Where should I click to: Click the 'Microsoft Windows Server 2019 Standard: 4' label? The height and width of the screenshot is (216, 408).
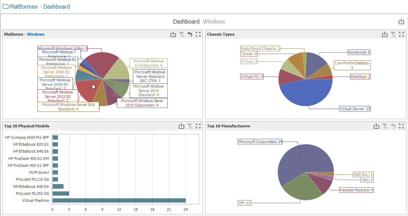coord(148,91)
